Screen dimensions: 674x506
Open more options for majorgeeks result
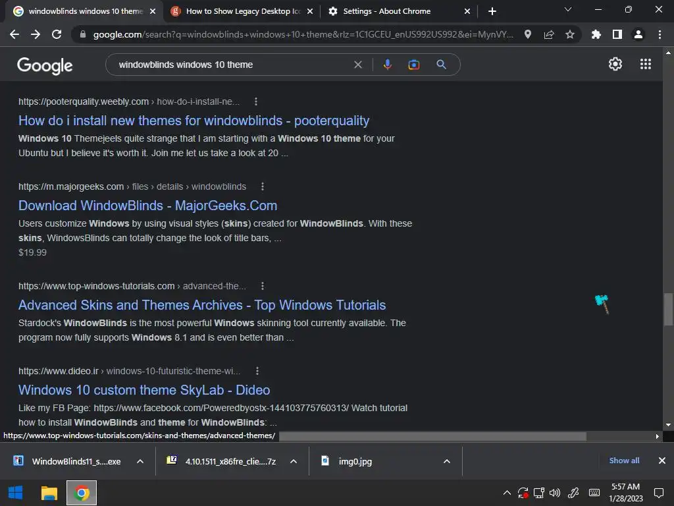click(x=263, y=186)
